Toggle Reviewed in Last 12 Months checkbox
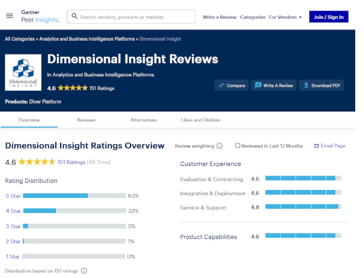The height and width of the screenshot is (278, 364). 237,145
